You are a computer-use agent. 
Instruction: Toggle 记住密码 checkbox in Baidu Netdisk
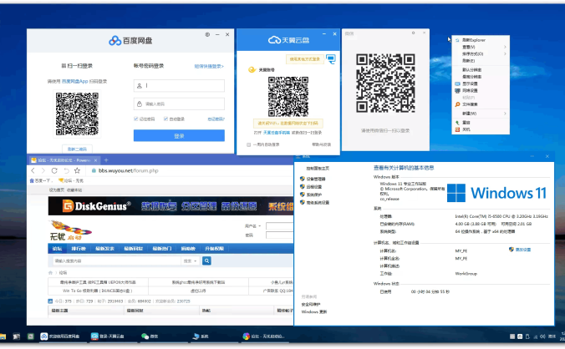tap(136, 119)
